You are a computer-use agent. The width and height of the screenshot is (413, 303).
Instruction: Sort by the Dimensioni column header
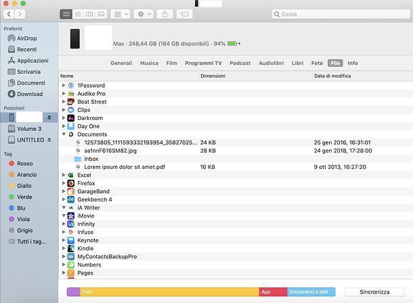coord(255,76)
